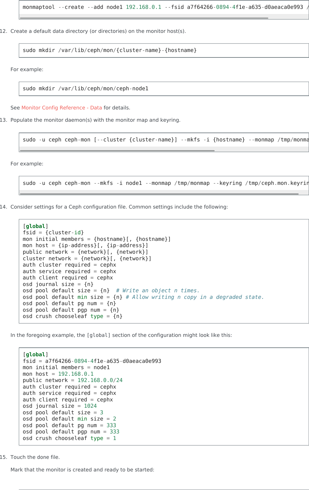Open the Monitor Config Reference - Data link

pyautogui.click(x=62, y=108)
